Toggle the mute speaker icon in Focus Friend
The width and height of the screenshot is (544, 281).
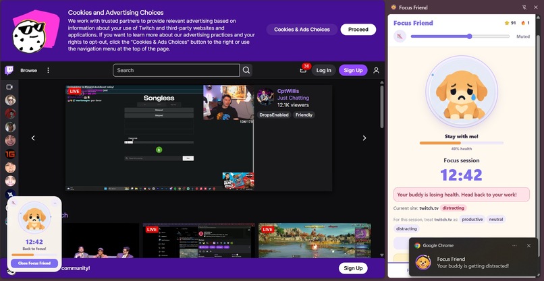(x=400, y=36)
